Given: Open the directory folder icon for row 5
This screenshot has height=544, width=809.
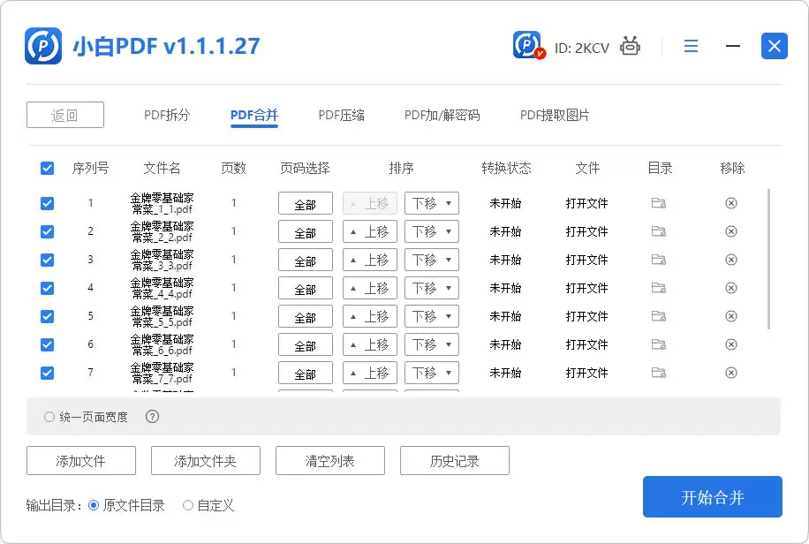Looking at the screenshot, I should 659,316.
